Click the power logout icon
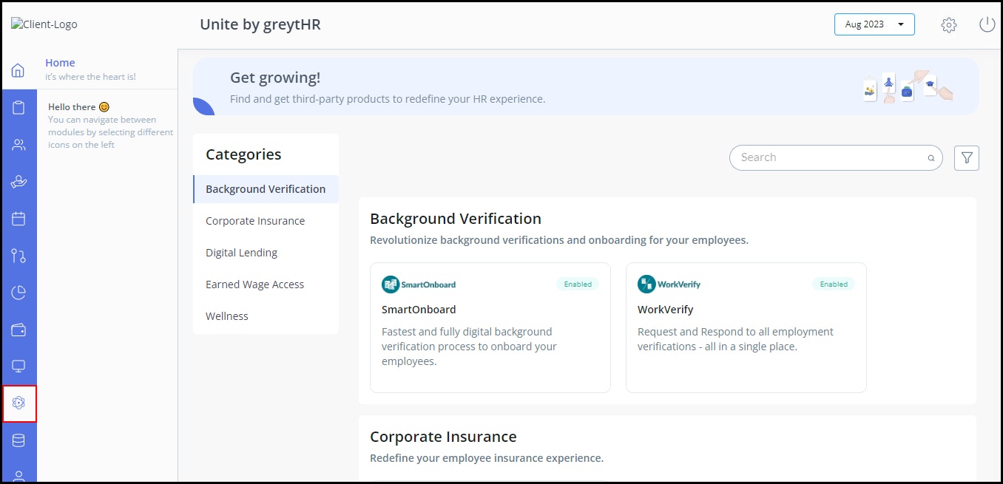Image resolution: width=1003 pixels, height=484 pixels. [x=987, y=24]
